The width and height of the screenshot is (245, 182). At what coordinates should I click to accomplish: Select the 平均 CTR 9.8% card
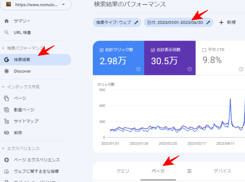pyautogui.click(x=220, y=58)
